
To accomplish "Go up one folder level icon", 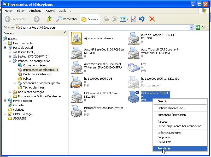I will (49, 19).
